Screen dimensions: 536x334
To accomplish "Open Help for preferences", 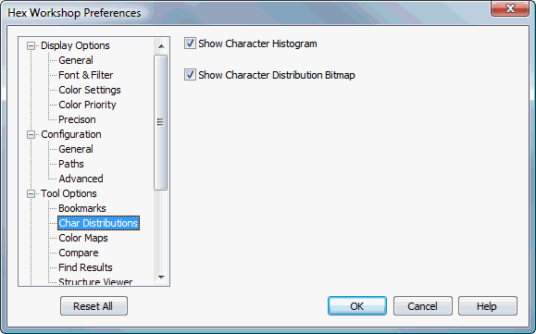I will pyautogui.click(x=488, y=306).
